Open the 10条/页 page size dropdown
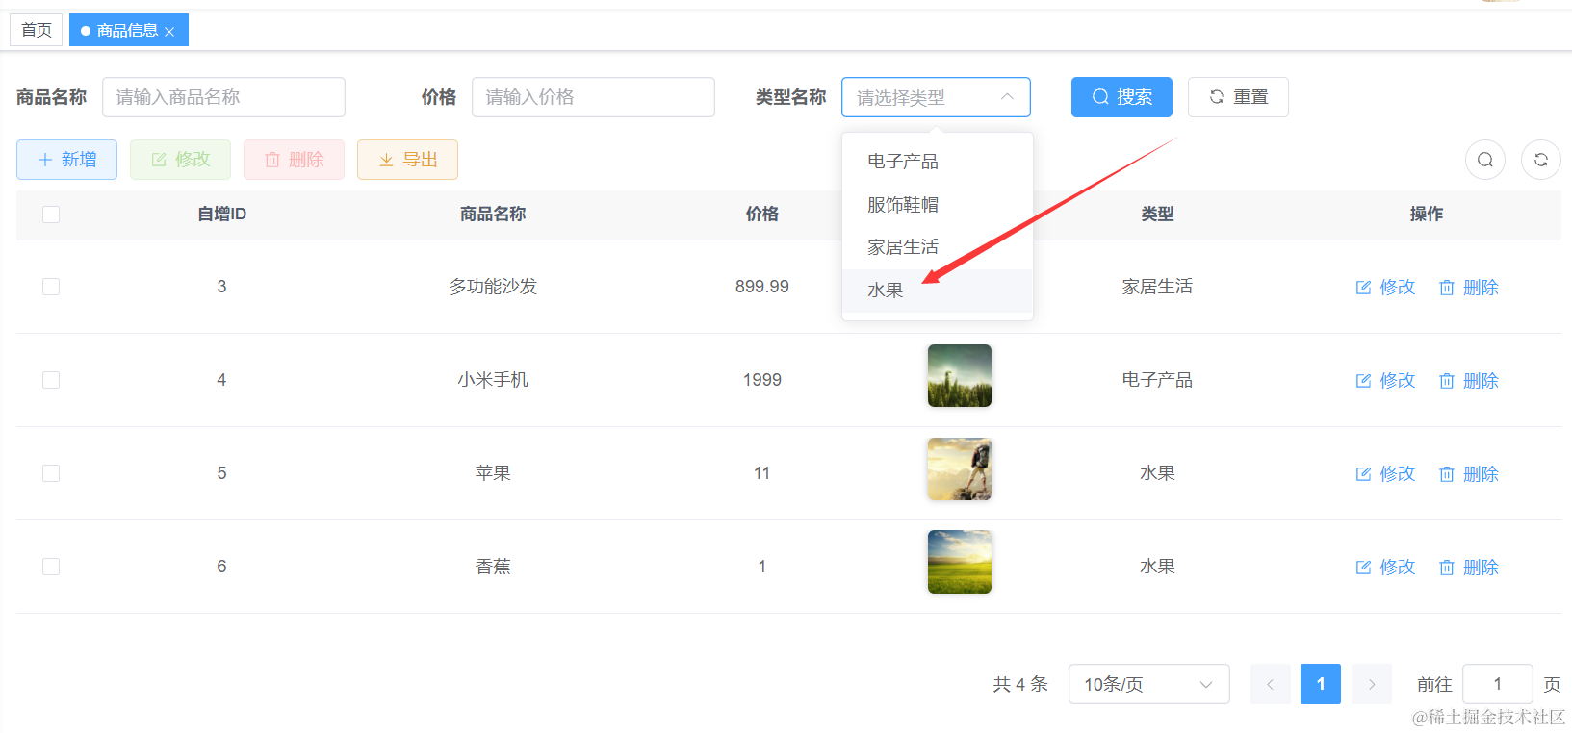 (1148, 684)
